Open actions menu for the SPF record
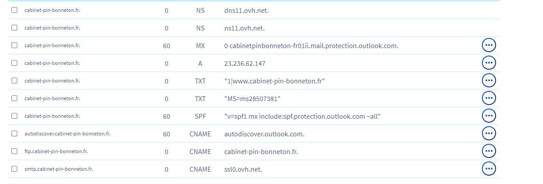 point(489,116)
